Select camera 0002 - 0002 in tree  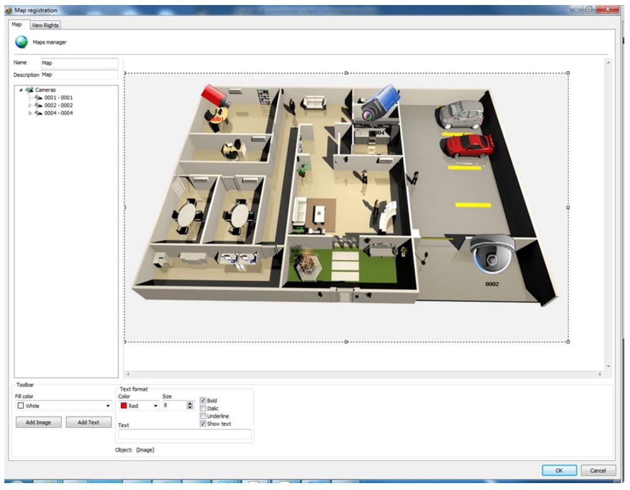click(x=58, y=105)
